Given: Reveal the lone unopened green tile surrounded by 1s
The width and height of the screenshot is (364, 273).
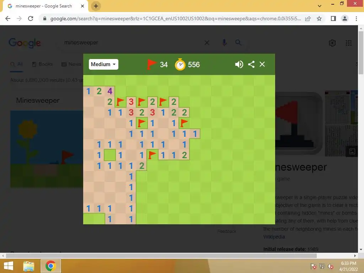Looking at the screenshot, I should coord(110,155).
